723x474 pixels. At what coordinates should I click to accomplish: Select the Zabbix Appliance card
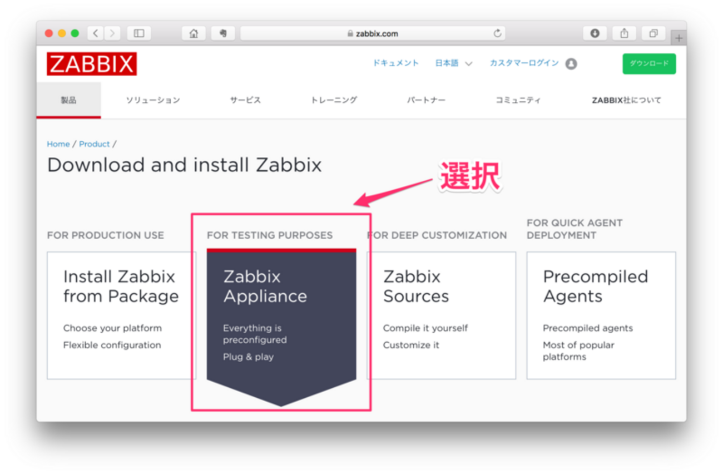pyautogui.click(x=281, y=312)
